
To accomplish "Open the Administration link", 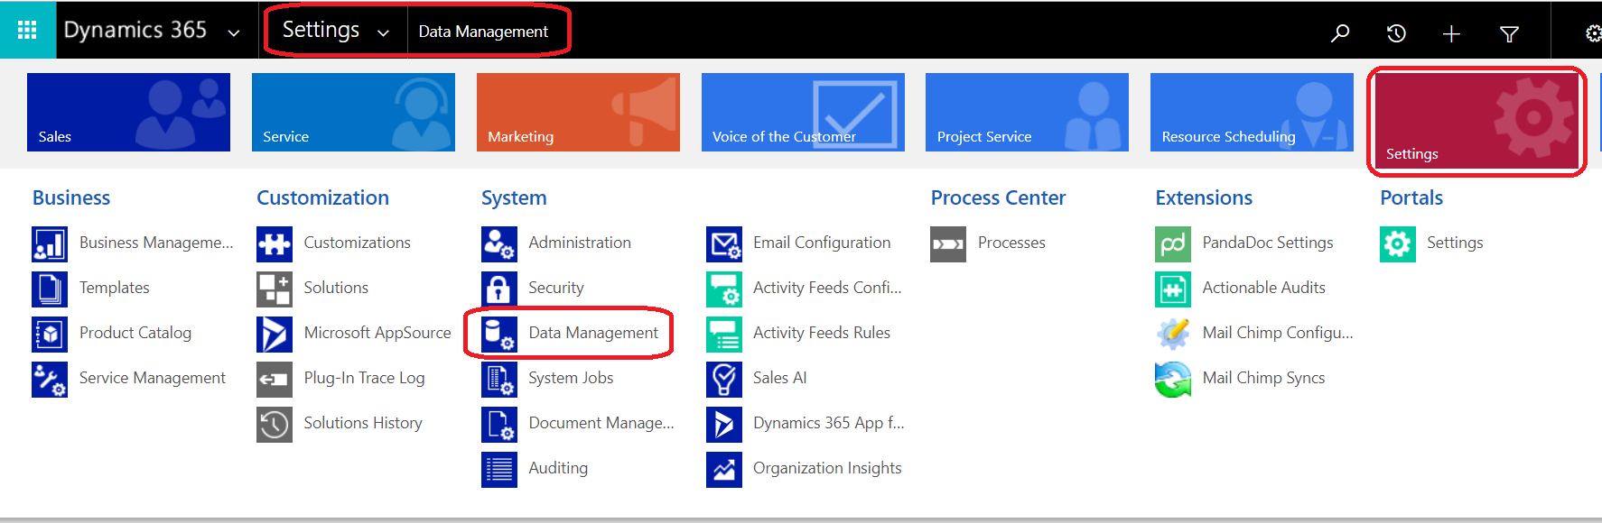I will pyautogui.click(x=580, y=243).
